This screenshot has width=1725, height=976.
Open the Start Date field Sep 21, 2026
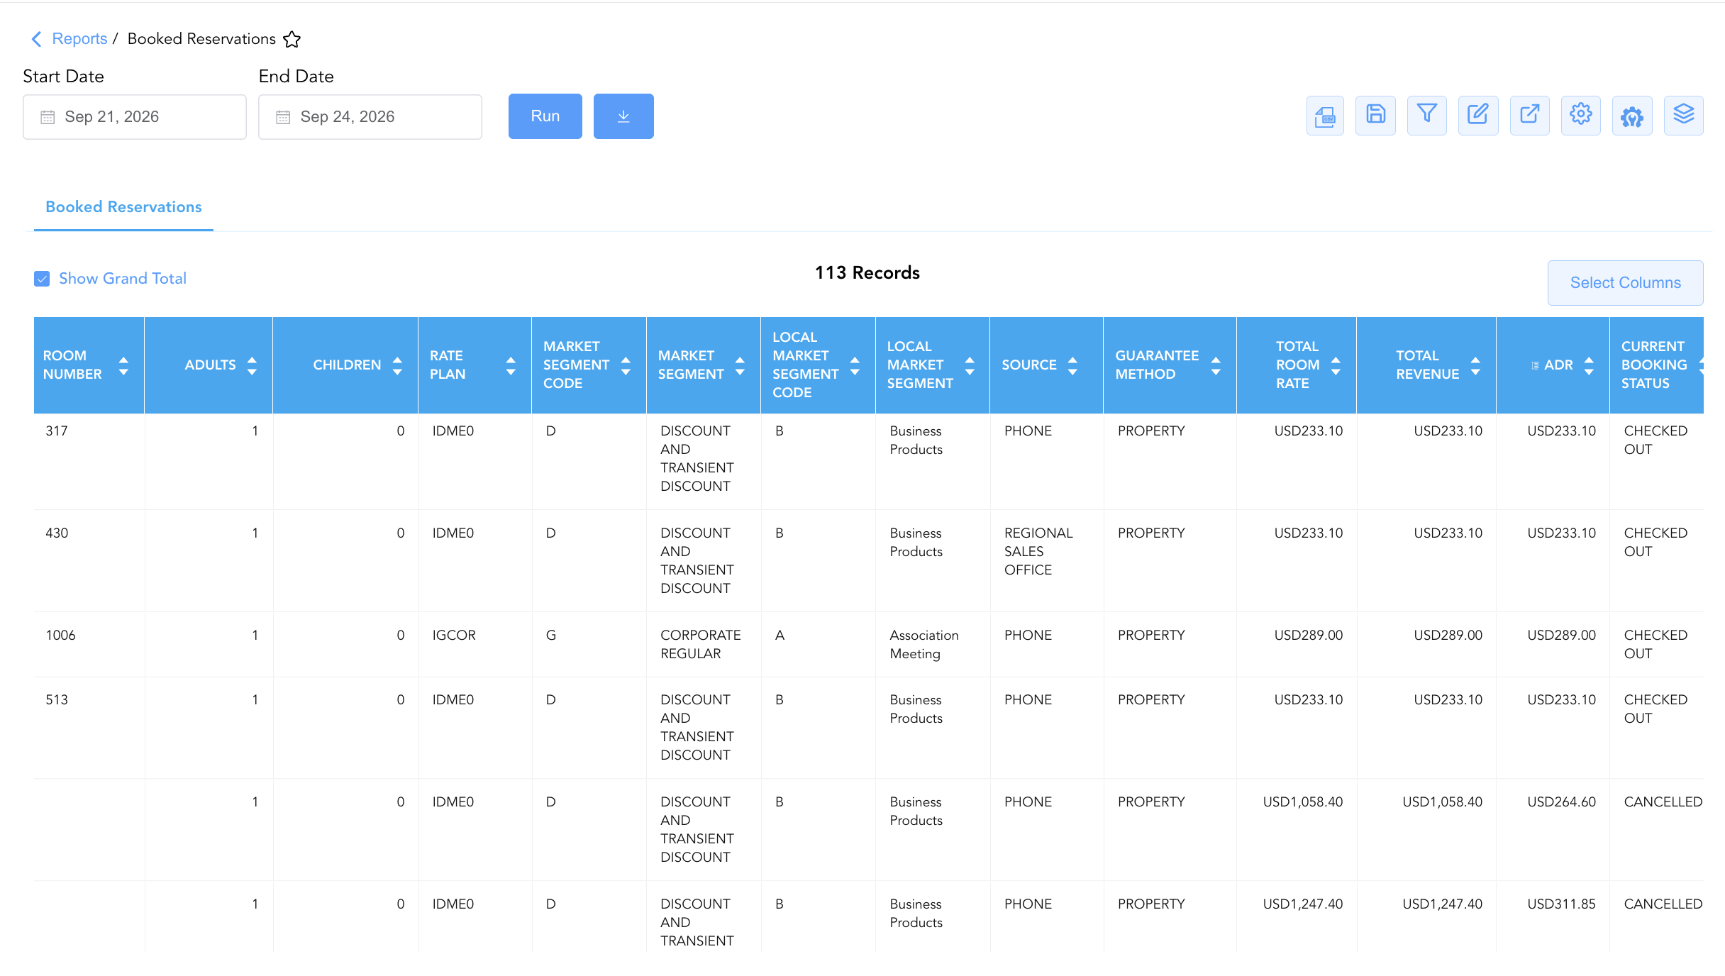135,117
